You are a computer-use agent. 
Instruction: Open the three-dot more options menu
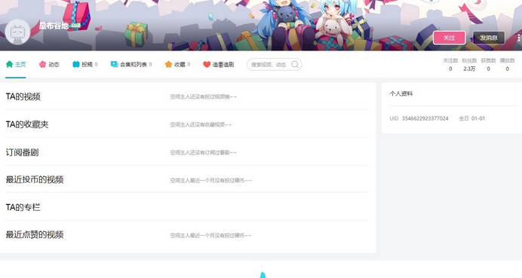coord(519,38)
